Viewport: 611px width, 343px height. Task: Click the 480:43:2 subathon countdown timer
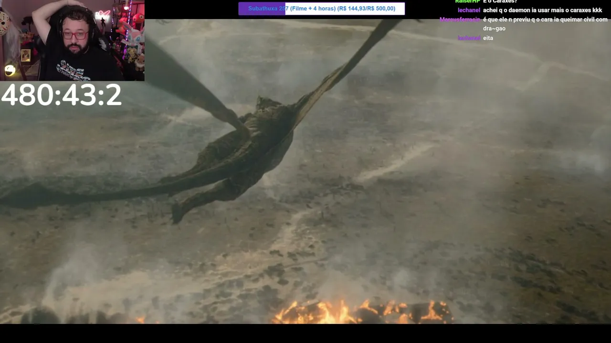[x=61, y=95]
